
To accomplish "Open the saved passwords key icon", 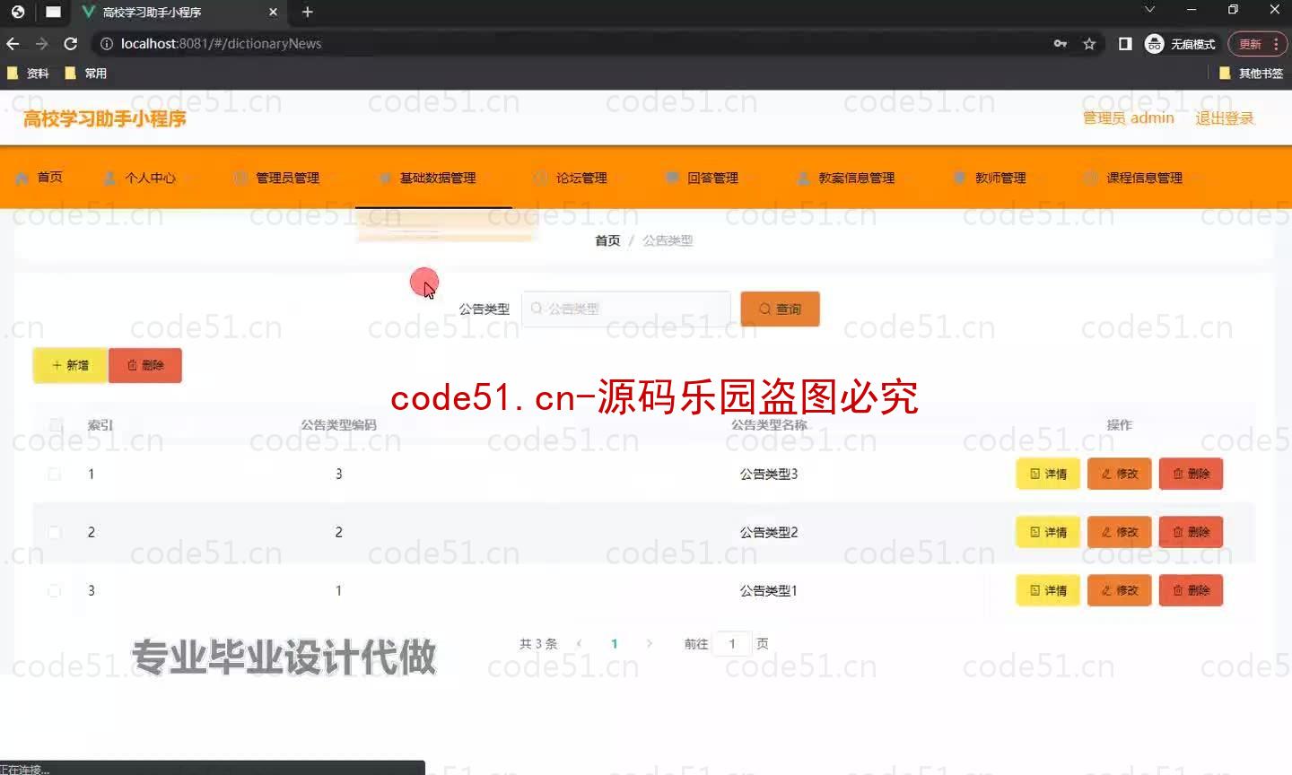I will click(1061, 43).
